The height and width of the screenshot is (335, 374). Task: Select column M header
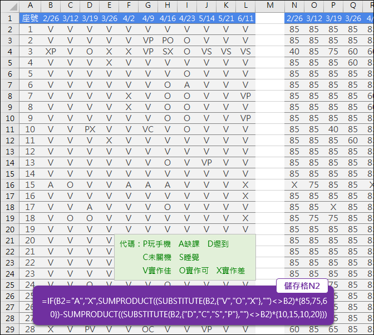[270, 6]
